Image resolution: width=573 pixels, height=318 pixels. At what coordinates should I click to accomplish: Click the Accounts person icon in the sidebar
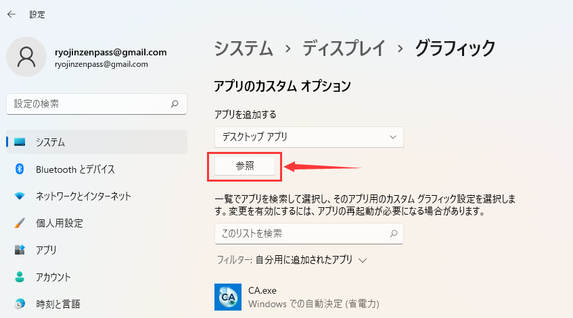(x=20, y=277)
